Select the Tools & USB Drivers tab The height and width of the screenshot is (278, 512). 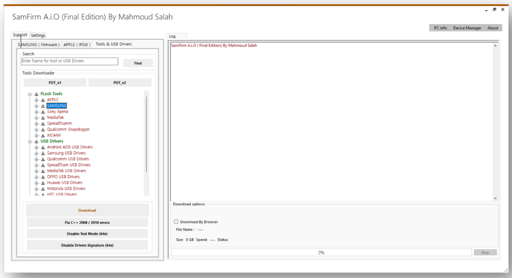tap(113, 44)
